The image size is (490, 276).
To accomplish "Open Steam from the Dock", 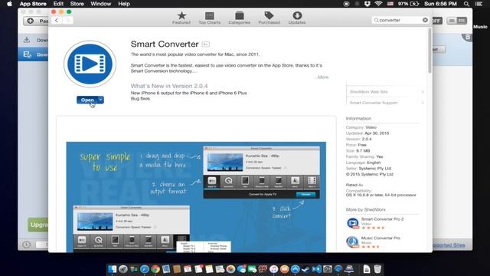I will (x=306, y=269).
